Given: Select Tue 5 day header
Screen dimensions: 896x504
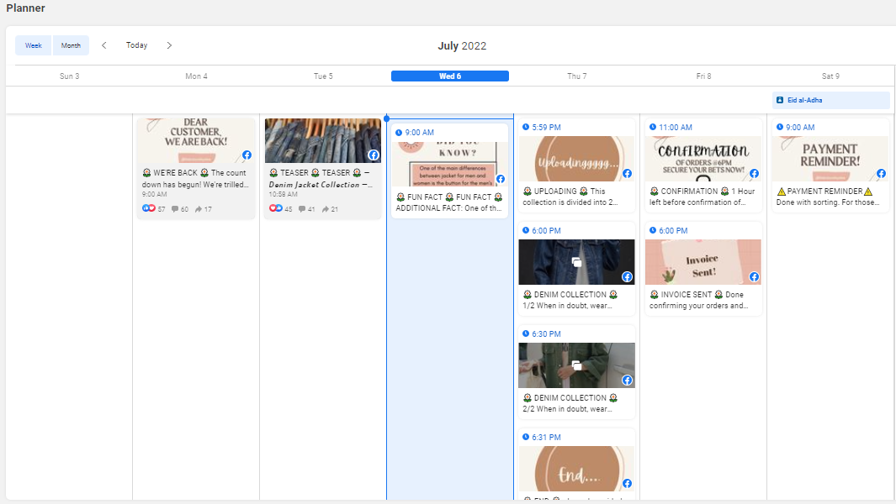Looking at the screenshot, I should pos(323,76).
